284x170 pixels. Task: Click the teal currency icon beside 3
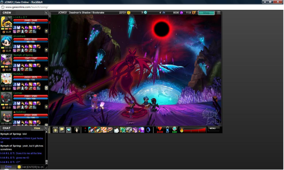pyautogui.click(x=145, y=12)
